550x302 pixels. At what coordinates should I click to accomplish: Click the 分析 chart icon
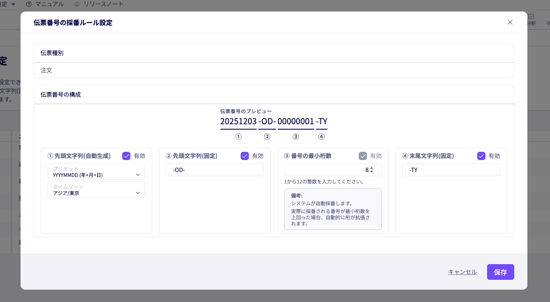[x=531, y=16]
